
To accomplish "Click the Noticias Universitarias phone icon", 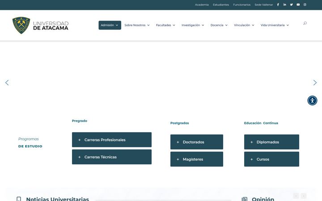I will 19,199.
